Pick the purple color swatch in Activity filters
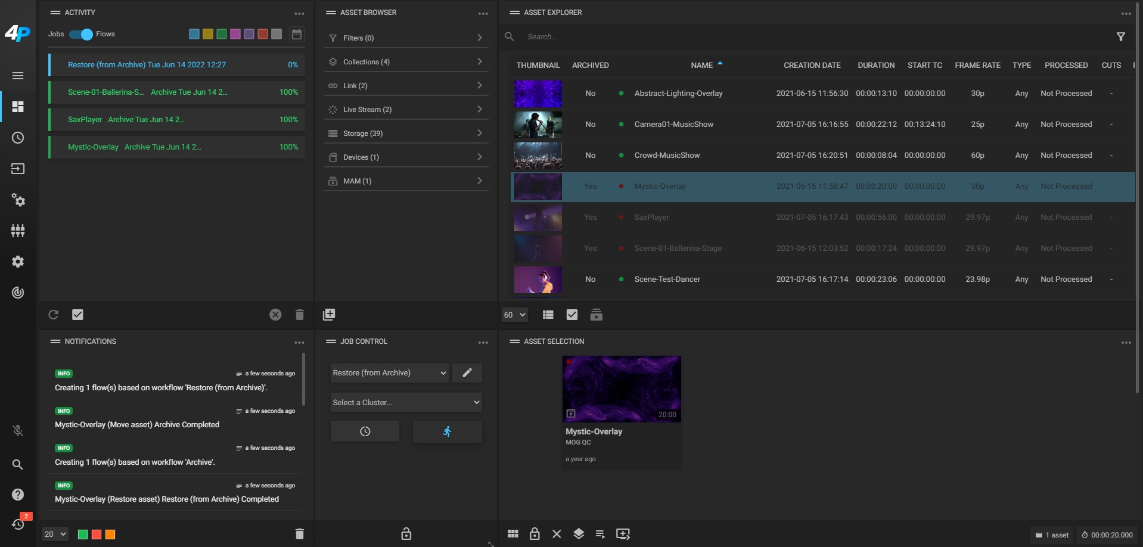The height and width of the screenshot is (547, 1143). tap(249, 34)
